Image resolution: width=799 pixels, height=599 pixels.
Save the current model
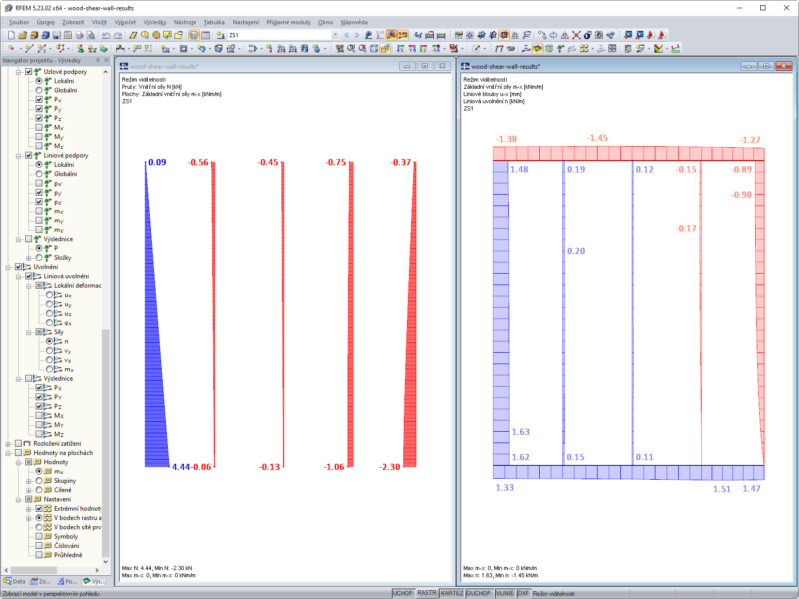[56, 35]
